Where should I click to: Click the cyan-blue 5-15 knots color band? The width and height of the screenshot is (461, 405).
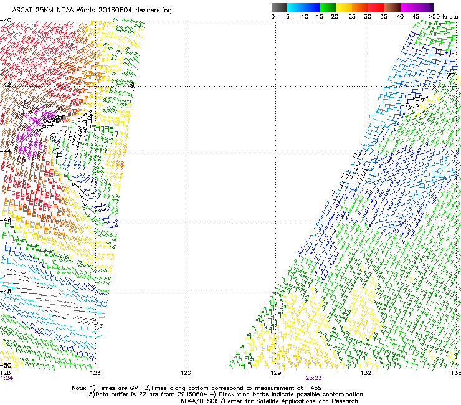[303, 7]
